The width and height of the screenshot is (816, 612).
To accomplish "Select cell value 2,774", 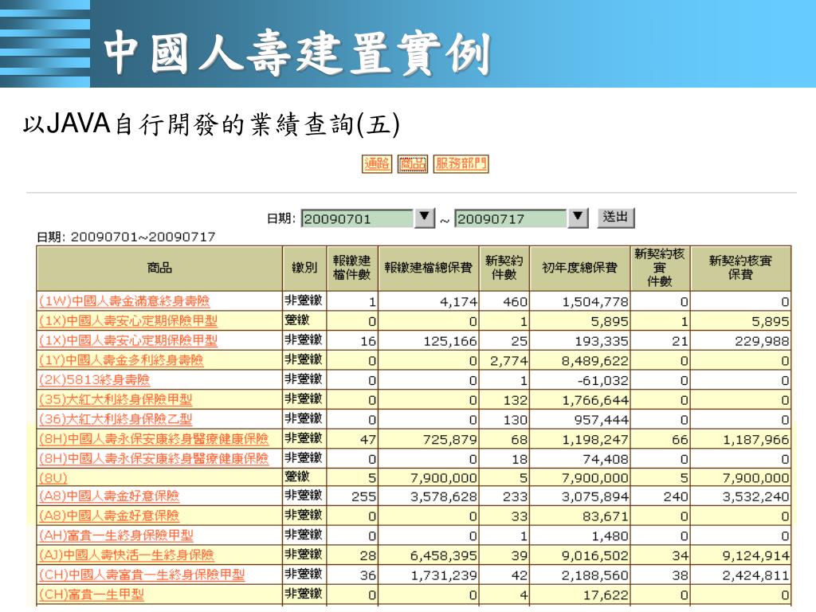I will [508, 361].
